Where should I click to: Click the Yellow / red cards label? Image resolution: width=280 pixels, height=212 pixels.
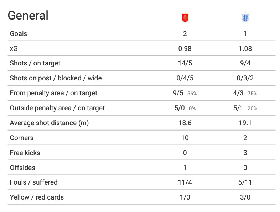tap(37, 197)
